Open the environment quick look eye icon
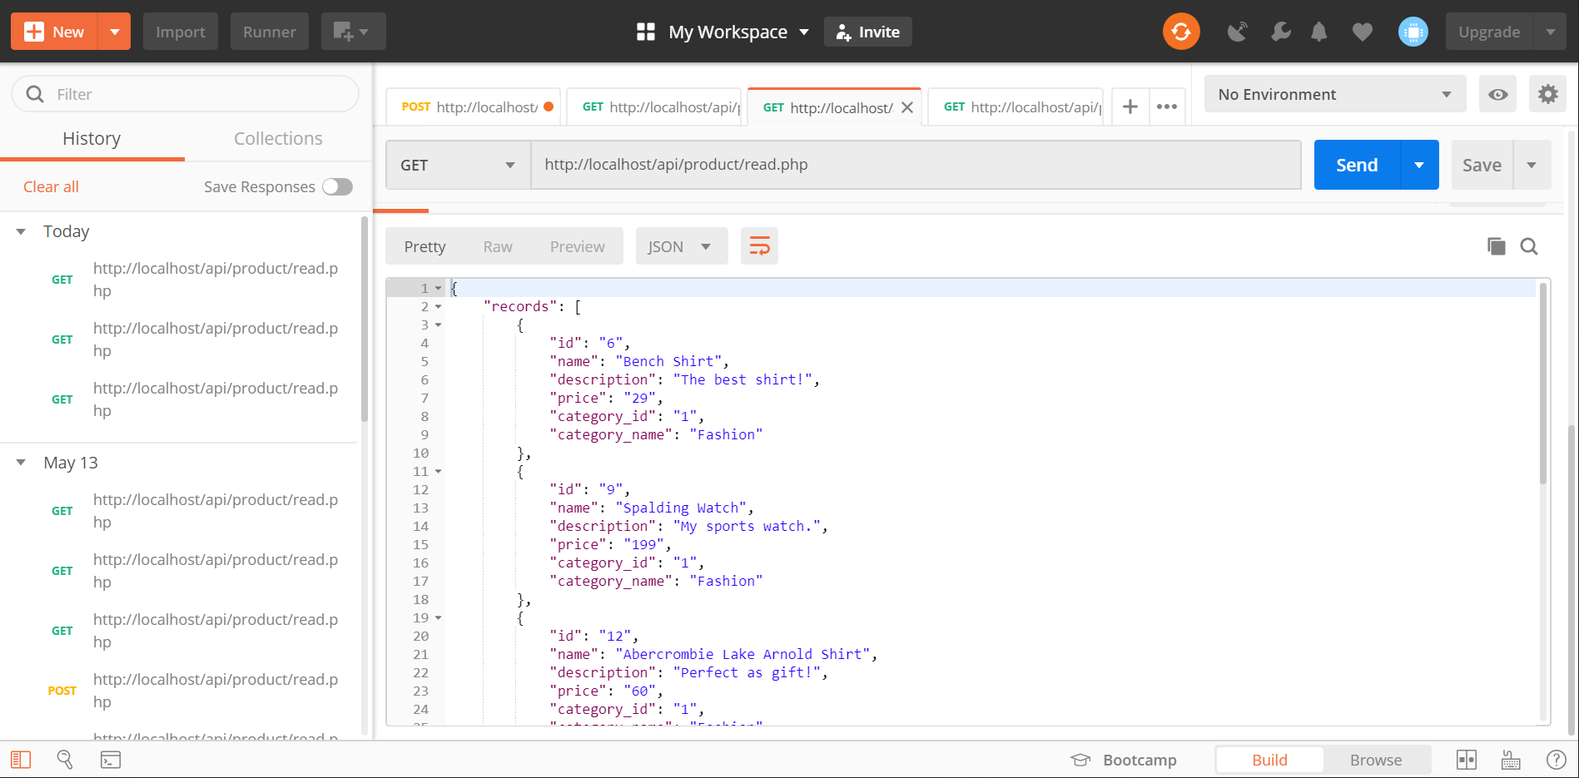This screenshot has width=1579, height=778. (x=1497, y=94)
